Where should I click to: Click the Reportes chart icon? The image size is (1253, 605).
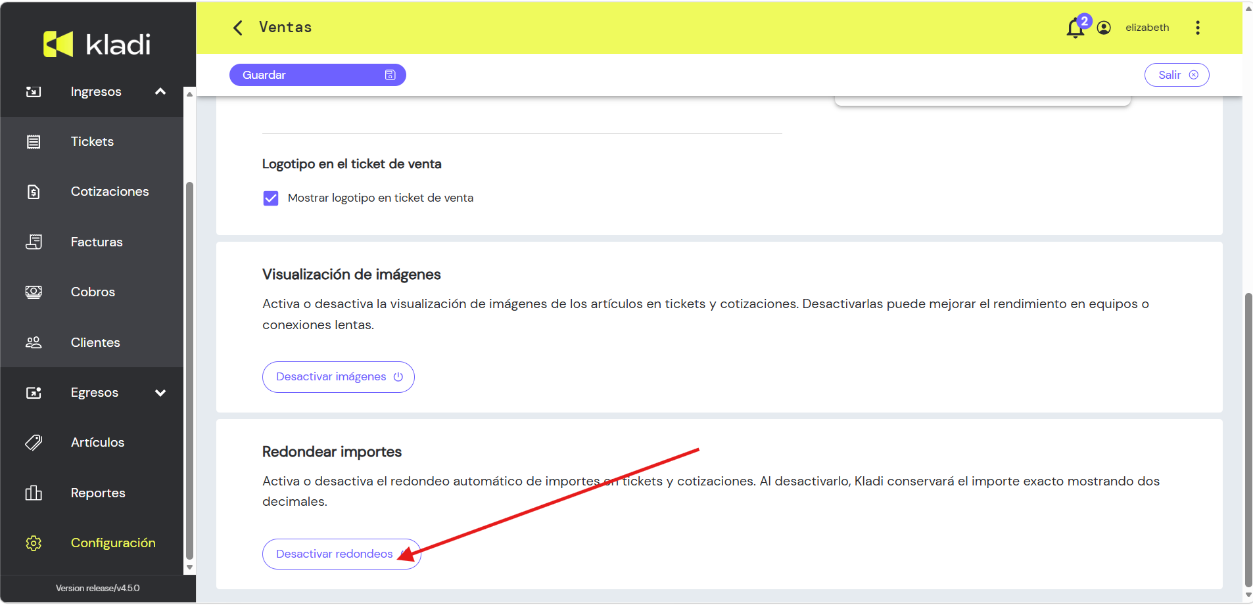click(x=34, y=493)
